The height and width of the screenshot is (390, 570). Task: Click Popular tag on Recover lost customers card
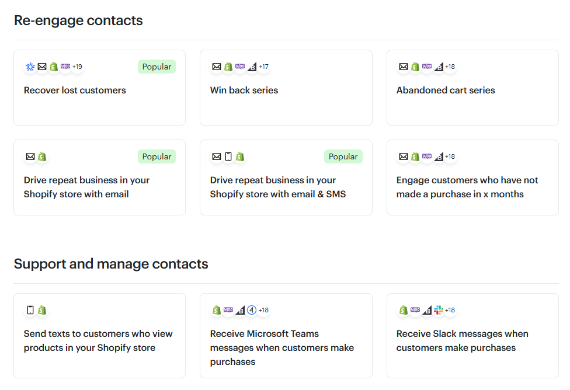157,67
